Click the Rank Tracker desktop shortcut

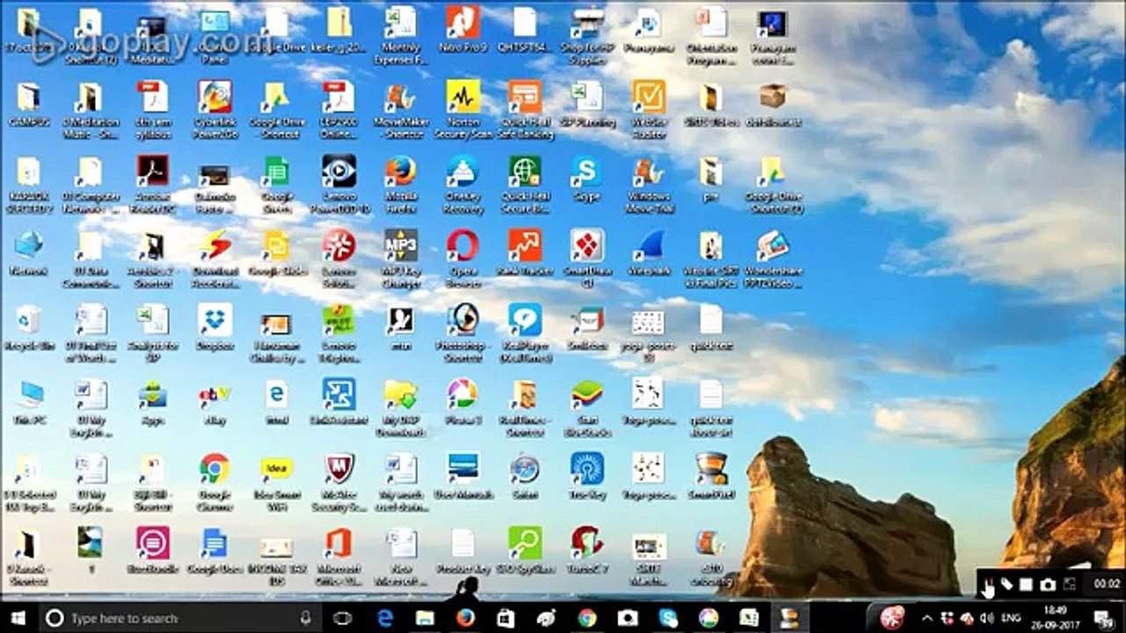524,253
